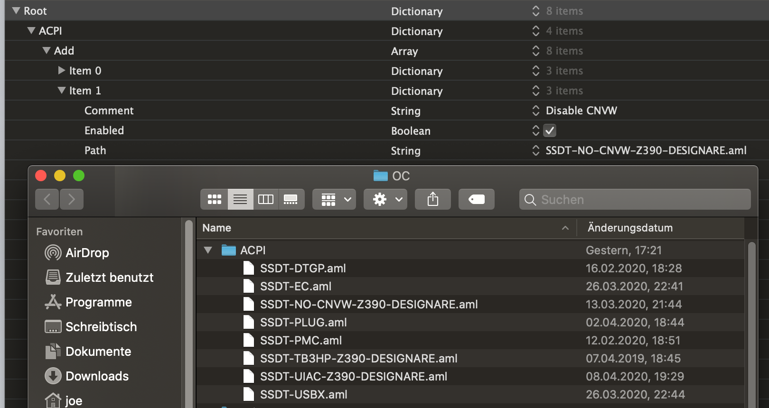Expand Item 0 in the plist tree
Screen dimensions: 769x408
[62, 71]
